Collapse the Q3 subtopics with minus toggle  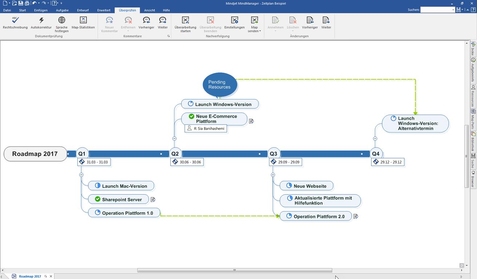tap(273, 174)
